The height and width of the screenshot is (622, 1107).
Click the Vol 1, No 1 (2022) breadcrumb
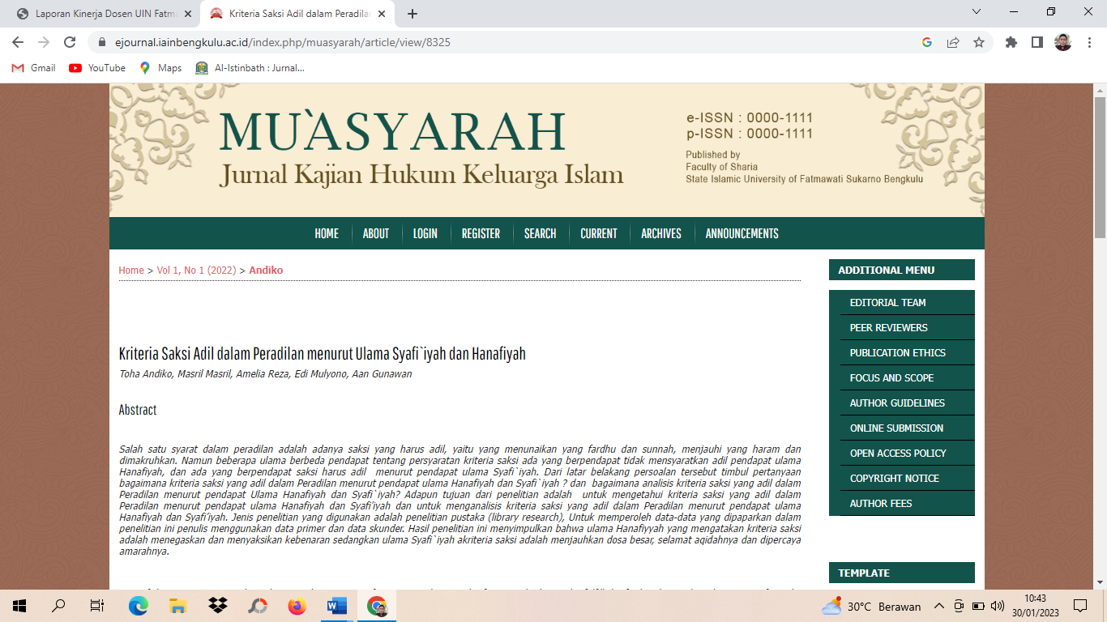click(x=196, y=271)
